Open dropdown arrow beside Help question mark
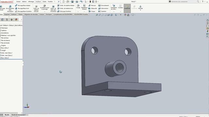The height and width of the screenshot is (117, 209). (205, 2)
